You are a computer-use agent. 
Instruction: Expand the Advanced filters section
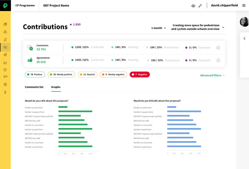(212, 75)
